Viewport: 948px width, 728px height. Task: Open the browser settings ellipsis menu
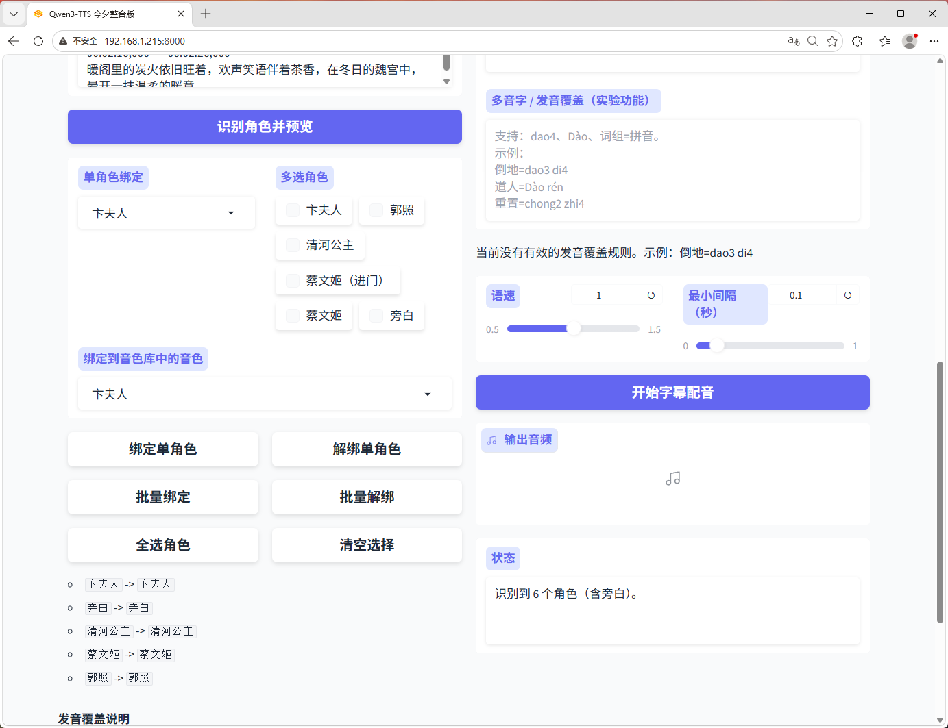(934, 41)
